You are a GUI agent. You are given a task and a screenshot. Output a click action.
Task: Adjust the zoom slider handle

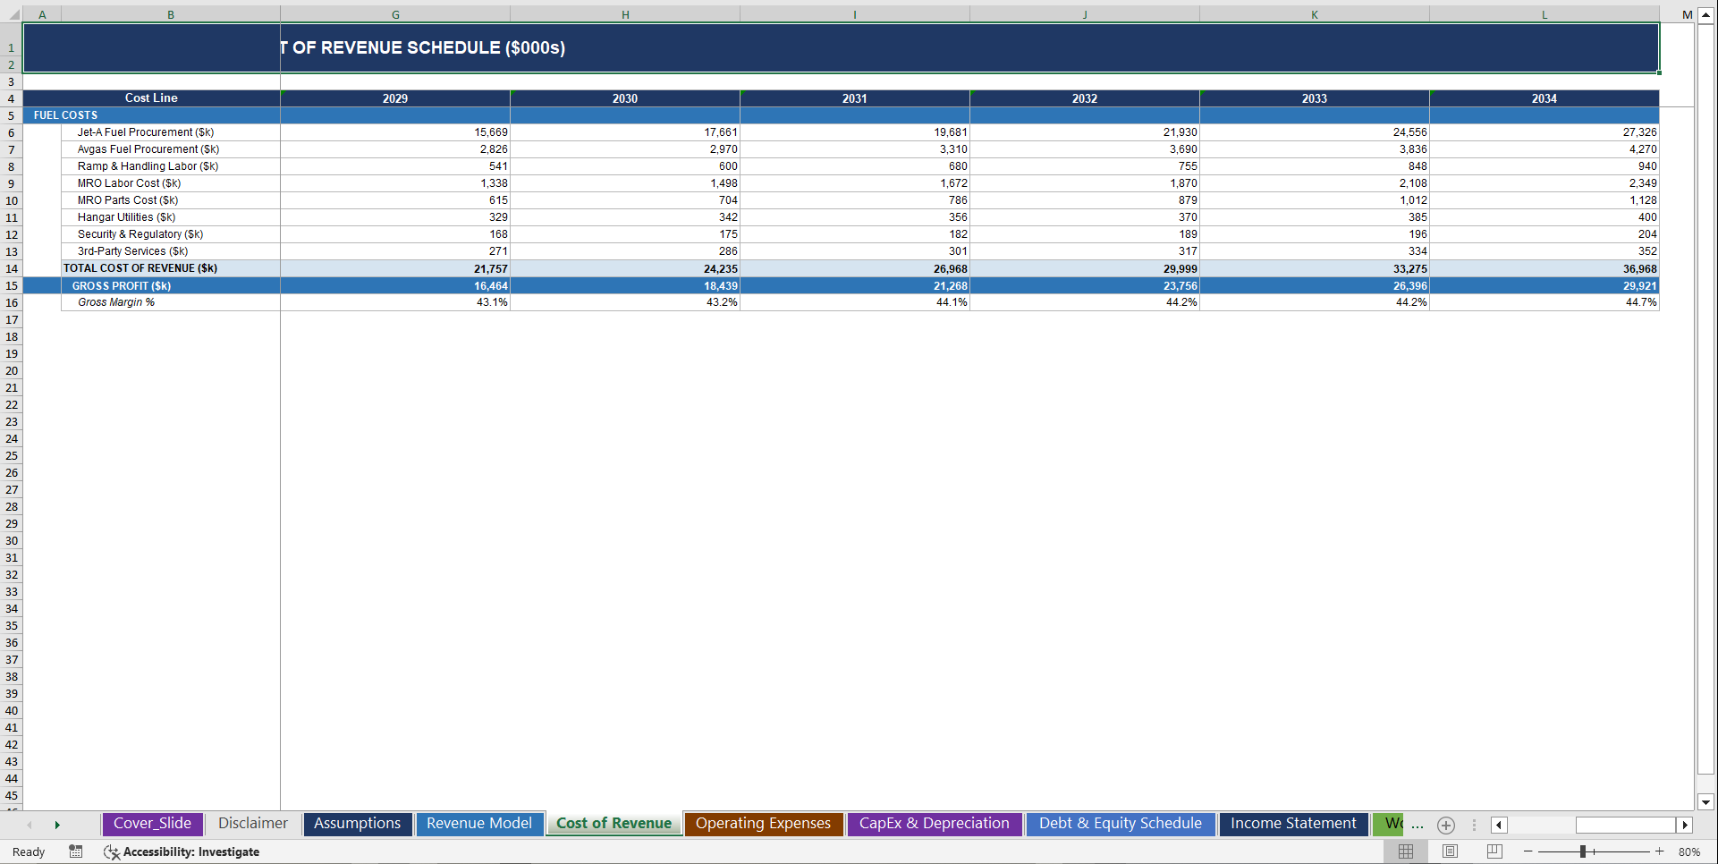click(1583, 851)
